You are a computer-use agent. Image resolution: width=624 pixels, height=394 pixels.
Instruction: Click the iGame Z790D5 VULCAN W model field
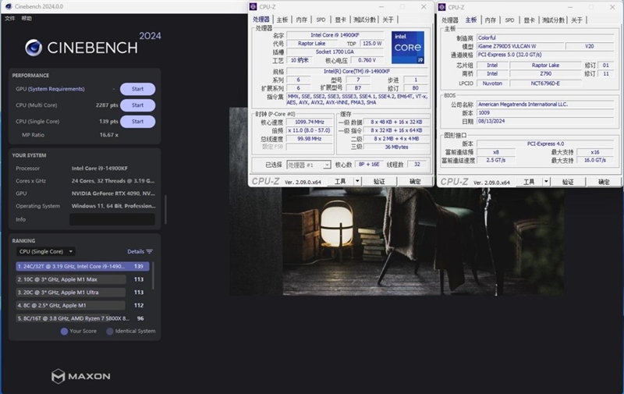pyautogui.click(x=519, y=46)
